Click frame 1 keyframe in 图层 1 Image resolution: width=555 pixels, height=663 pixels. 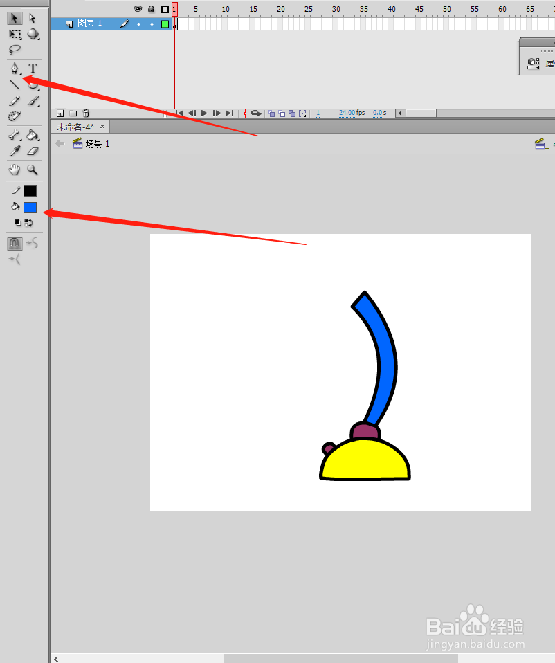click(175, 24)
